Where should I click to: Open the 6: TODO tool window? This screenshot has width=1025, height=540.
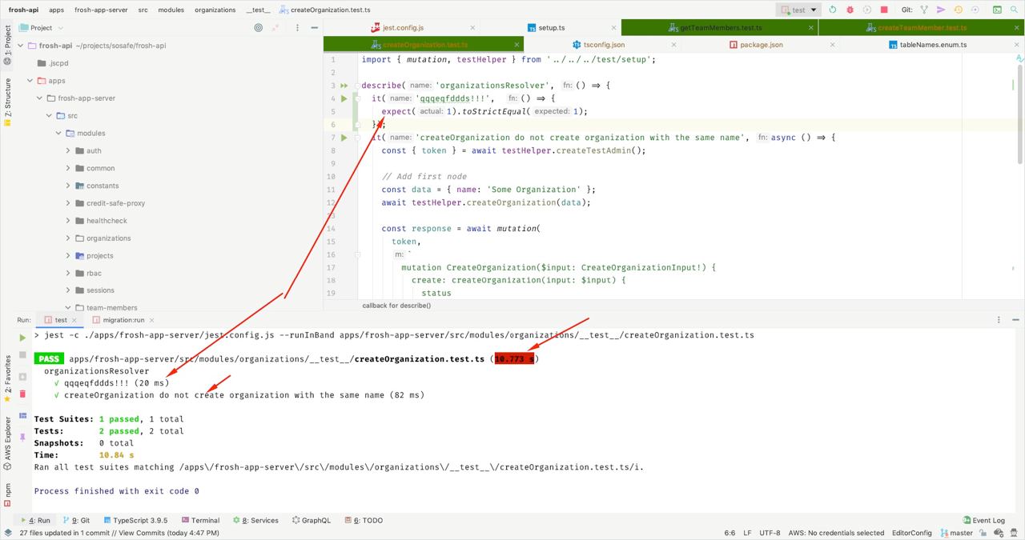pyautogui.click(x=363, y=520)
